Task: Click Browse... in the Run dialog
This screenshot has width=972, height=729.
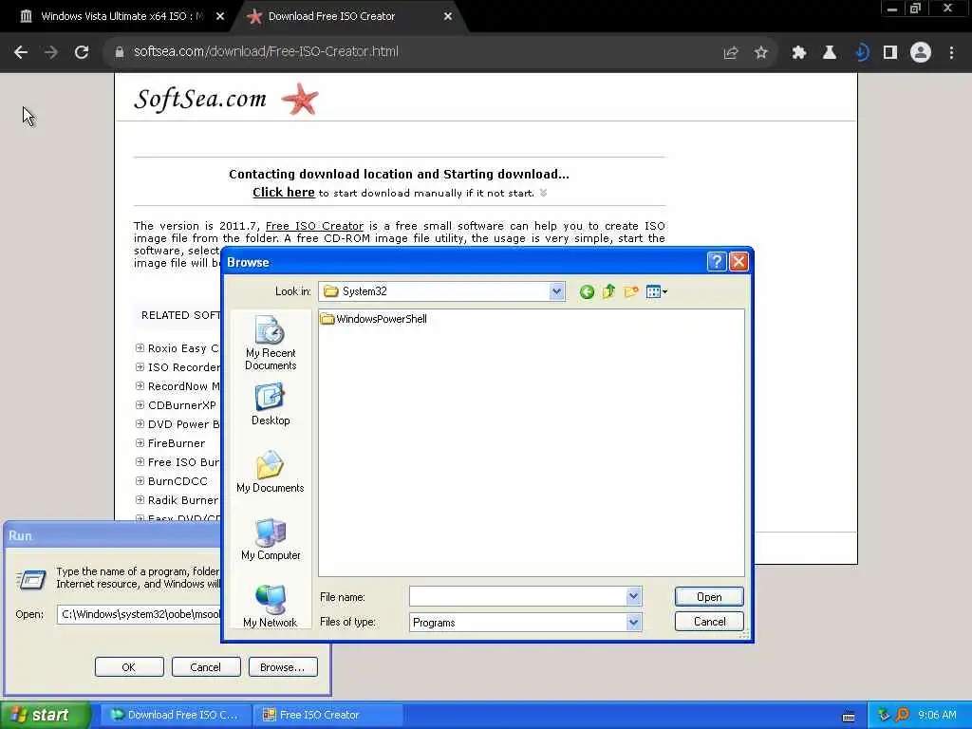Action: coord(283,667)
